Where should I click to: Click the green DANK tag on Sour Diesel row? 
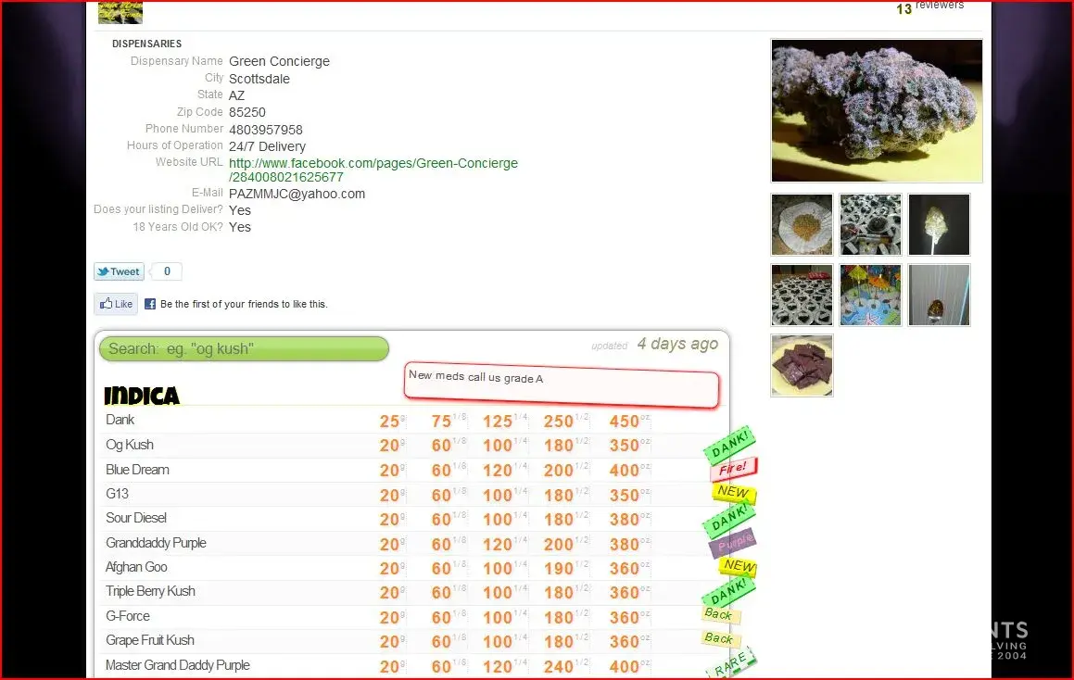click(728, 519)
